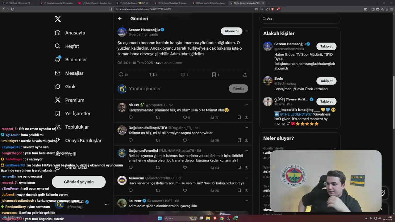Image resolution: width=395 pixels, height=222 pixels.
Task: Open Sercan Hamzaoğlu post avatar
Action: (122, 32)
